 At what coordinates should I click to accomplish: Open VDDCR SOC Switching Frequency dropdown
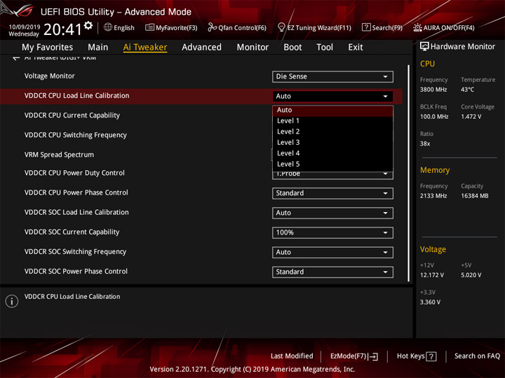tap(332, 252)
